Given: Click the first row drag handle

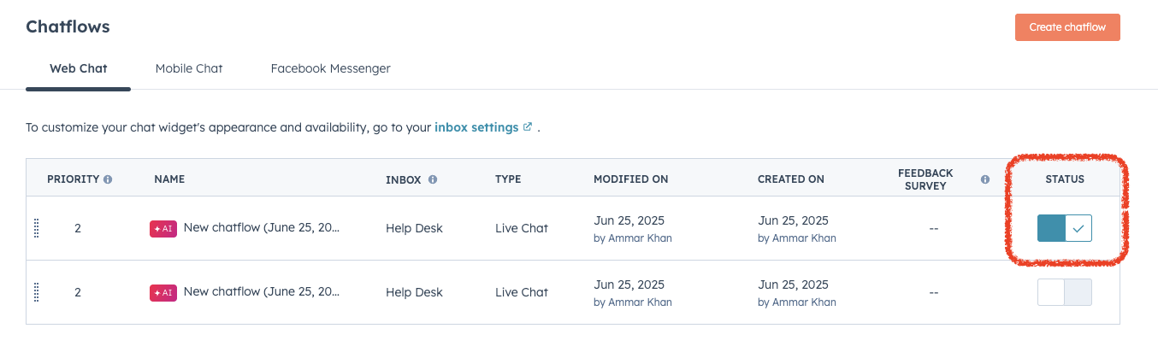Looking at the screenshot, I should (x=37, y=228).
